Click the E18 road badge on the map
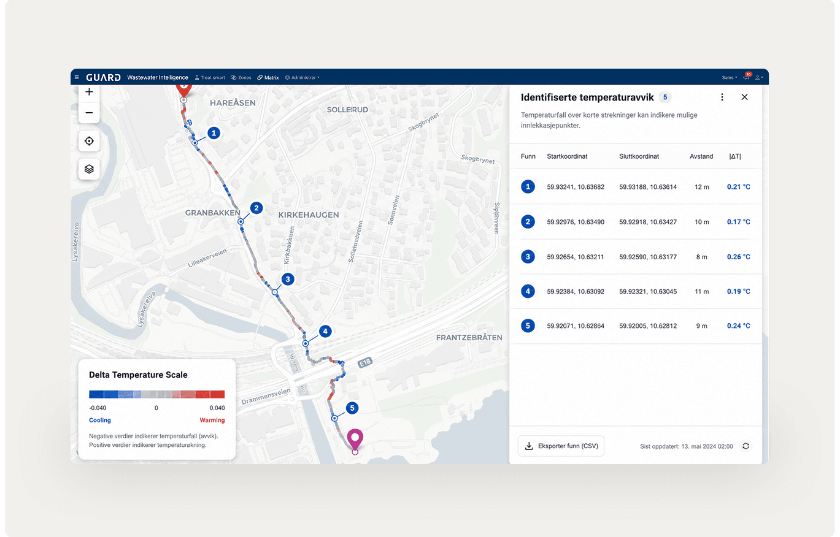This screenshot has height=537, width=840. click(x=365, y=364)
